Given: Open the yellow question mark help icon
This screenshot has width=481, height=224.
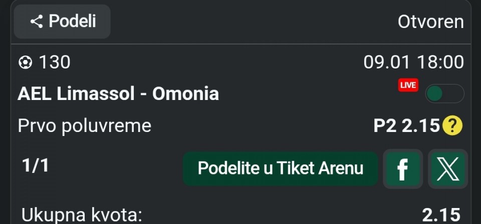Looking at the screenshot, I should [x=452, y=126].
